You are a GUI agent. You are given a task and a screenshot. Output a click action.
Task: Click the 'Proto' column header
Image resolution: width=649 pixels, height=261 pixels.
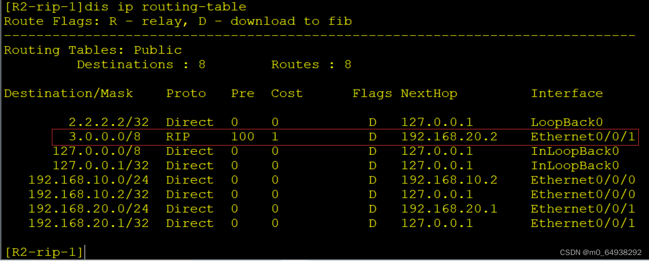click(186, 93)
